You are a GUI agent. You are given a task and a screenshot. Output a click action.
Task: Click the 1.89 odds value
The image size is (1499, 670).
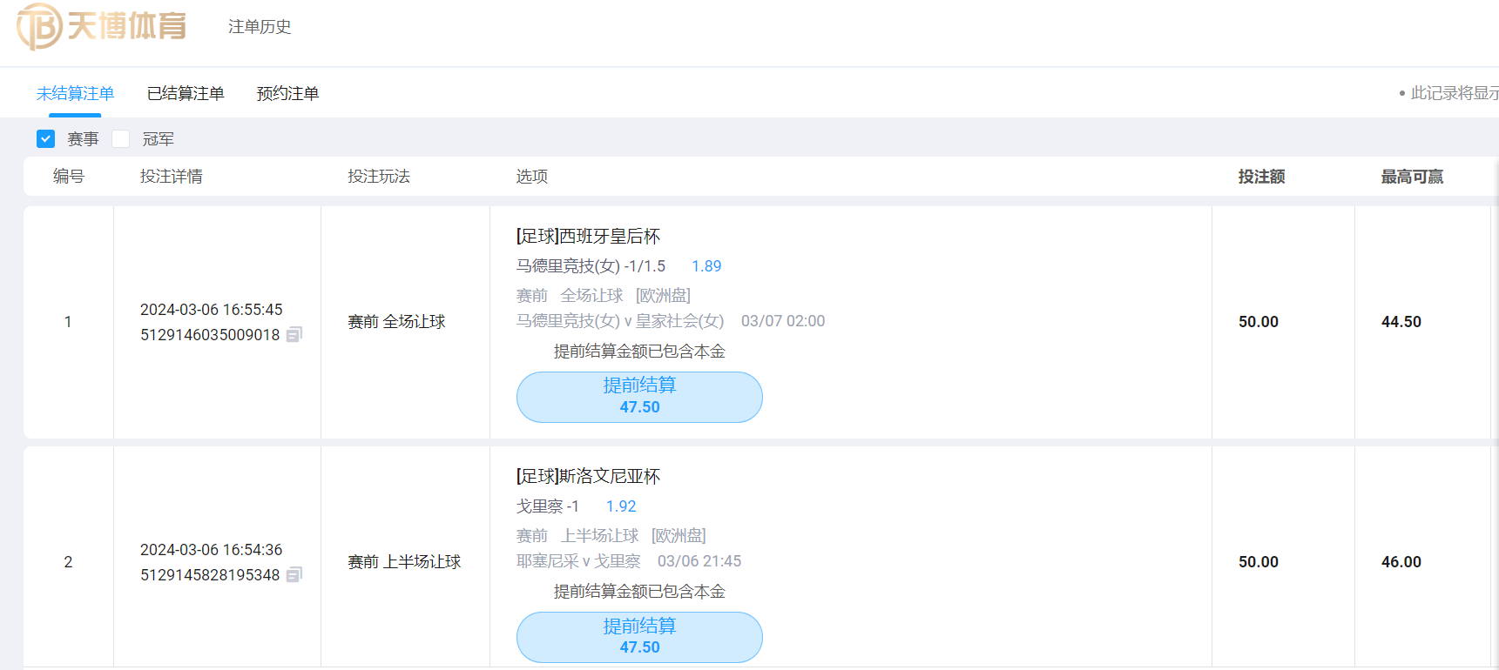click(706, 266)
